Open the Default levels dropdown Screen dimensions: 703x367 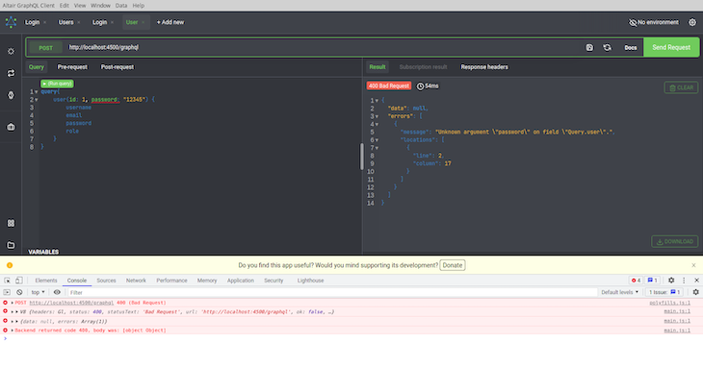[619, 292]
